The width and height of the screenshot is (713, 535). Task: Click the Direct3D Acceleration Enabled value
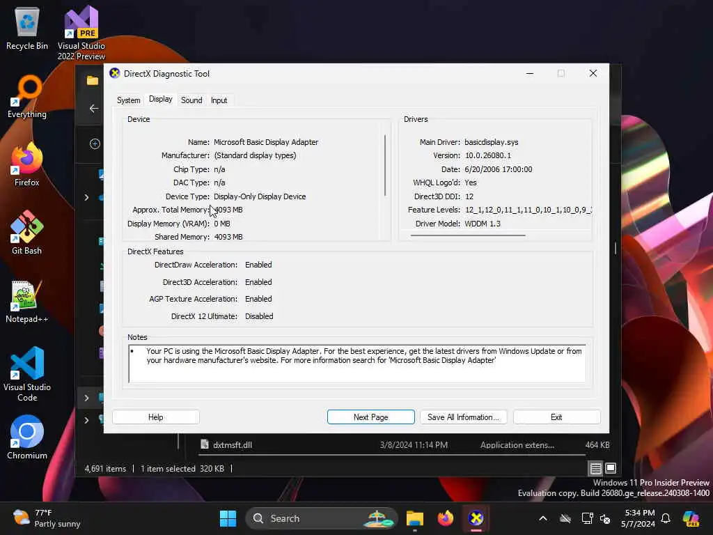(258, 282)
